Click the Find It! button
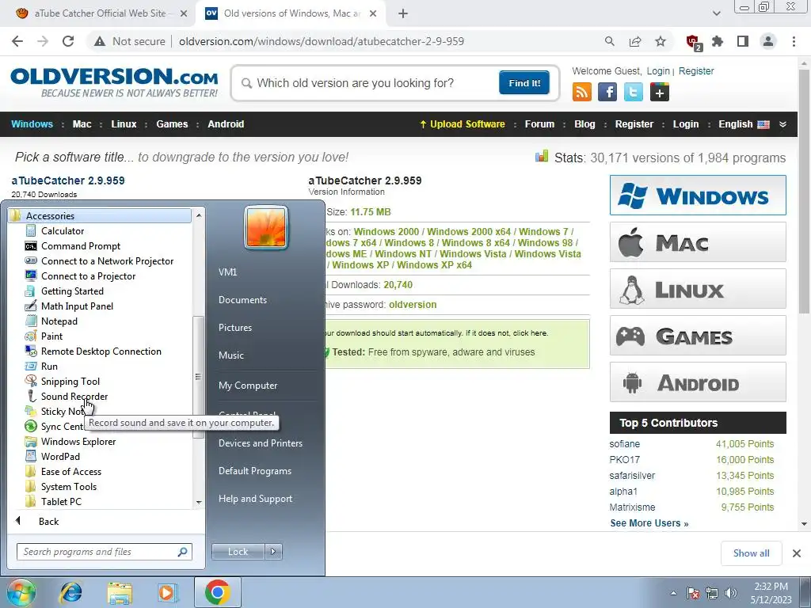Viewport: 811px width, 608px height. point(524,82)
